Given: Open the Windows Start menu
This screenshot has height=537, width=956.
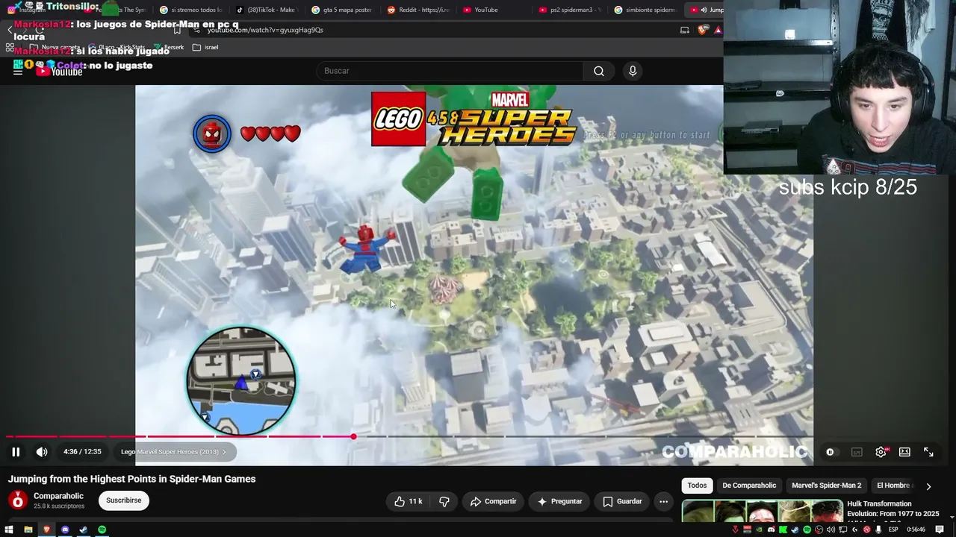Looking at the screenshot, I should [9, 530].
